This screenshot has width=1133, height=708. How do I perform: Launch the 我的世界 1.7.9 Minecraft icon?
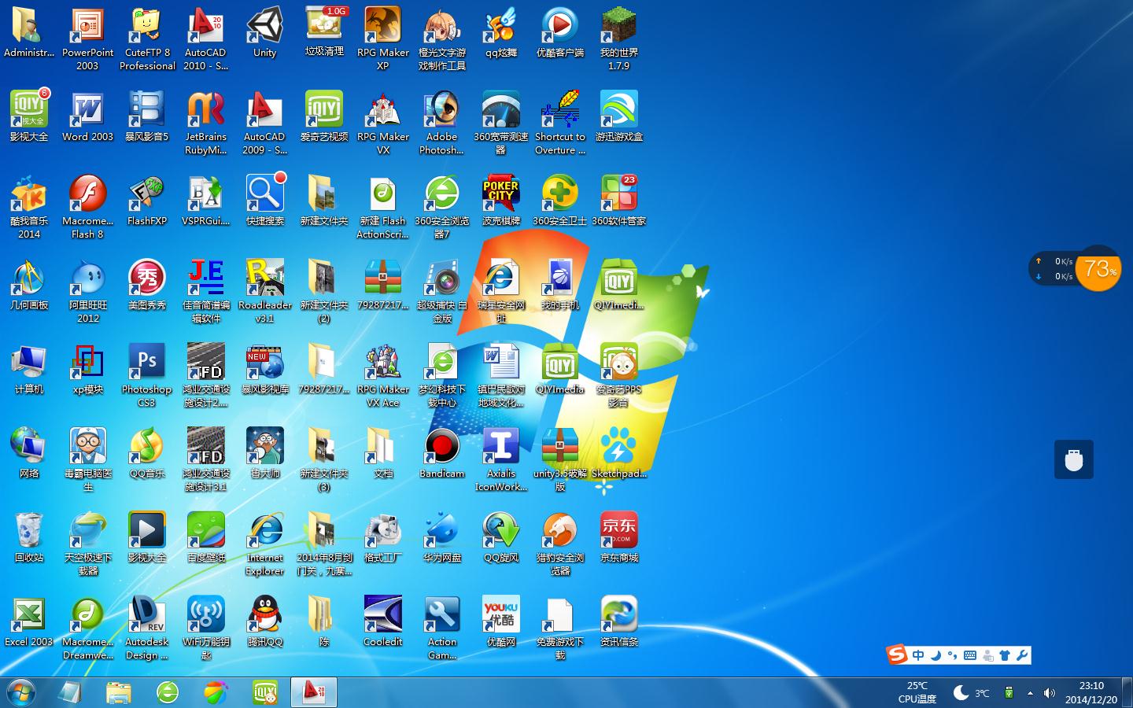click(619, 39)
